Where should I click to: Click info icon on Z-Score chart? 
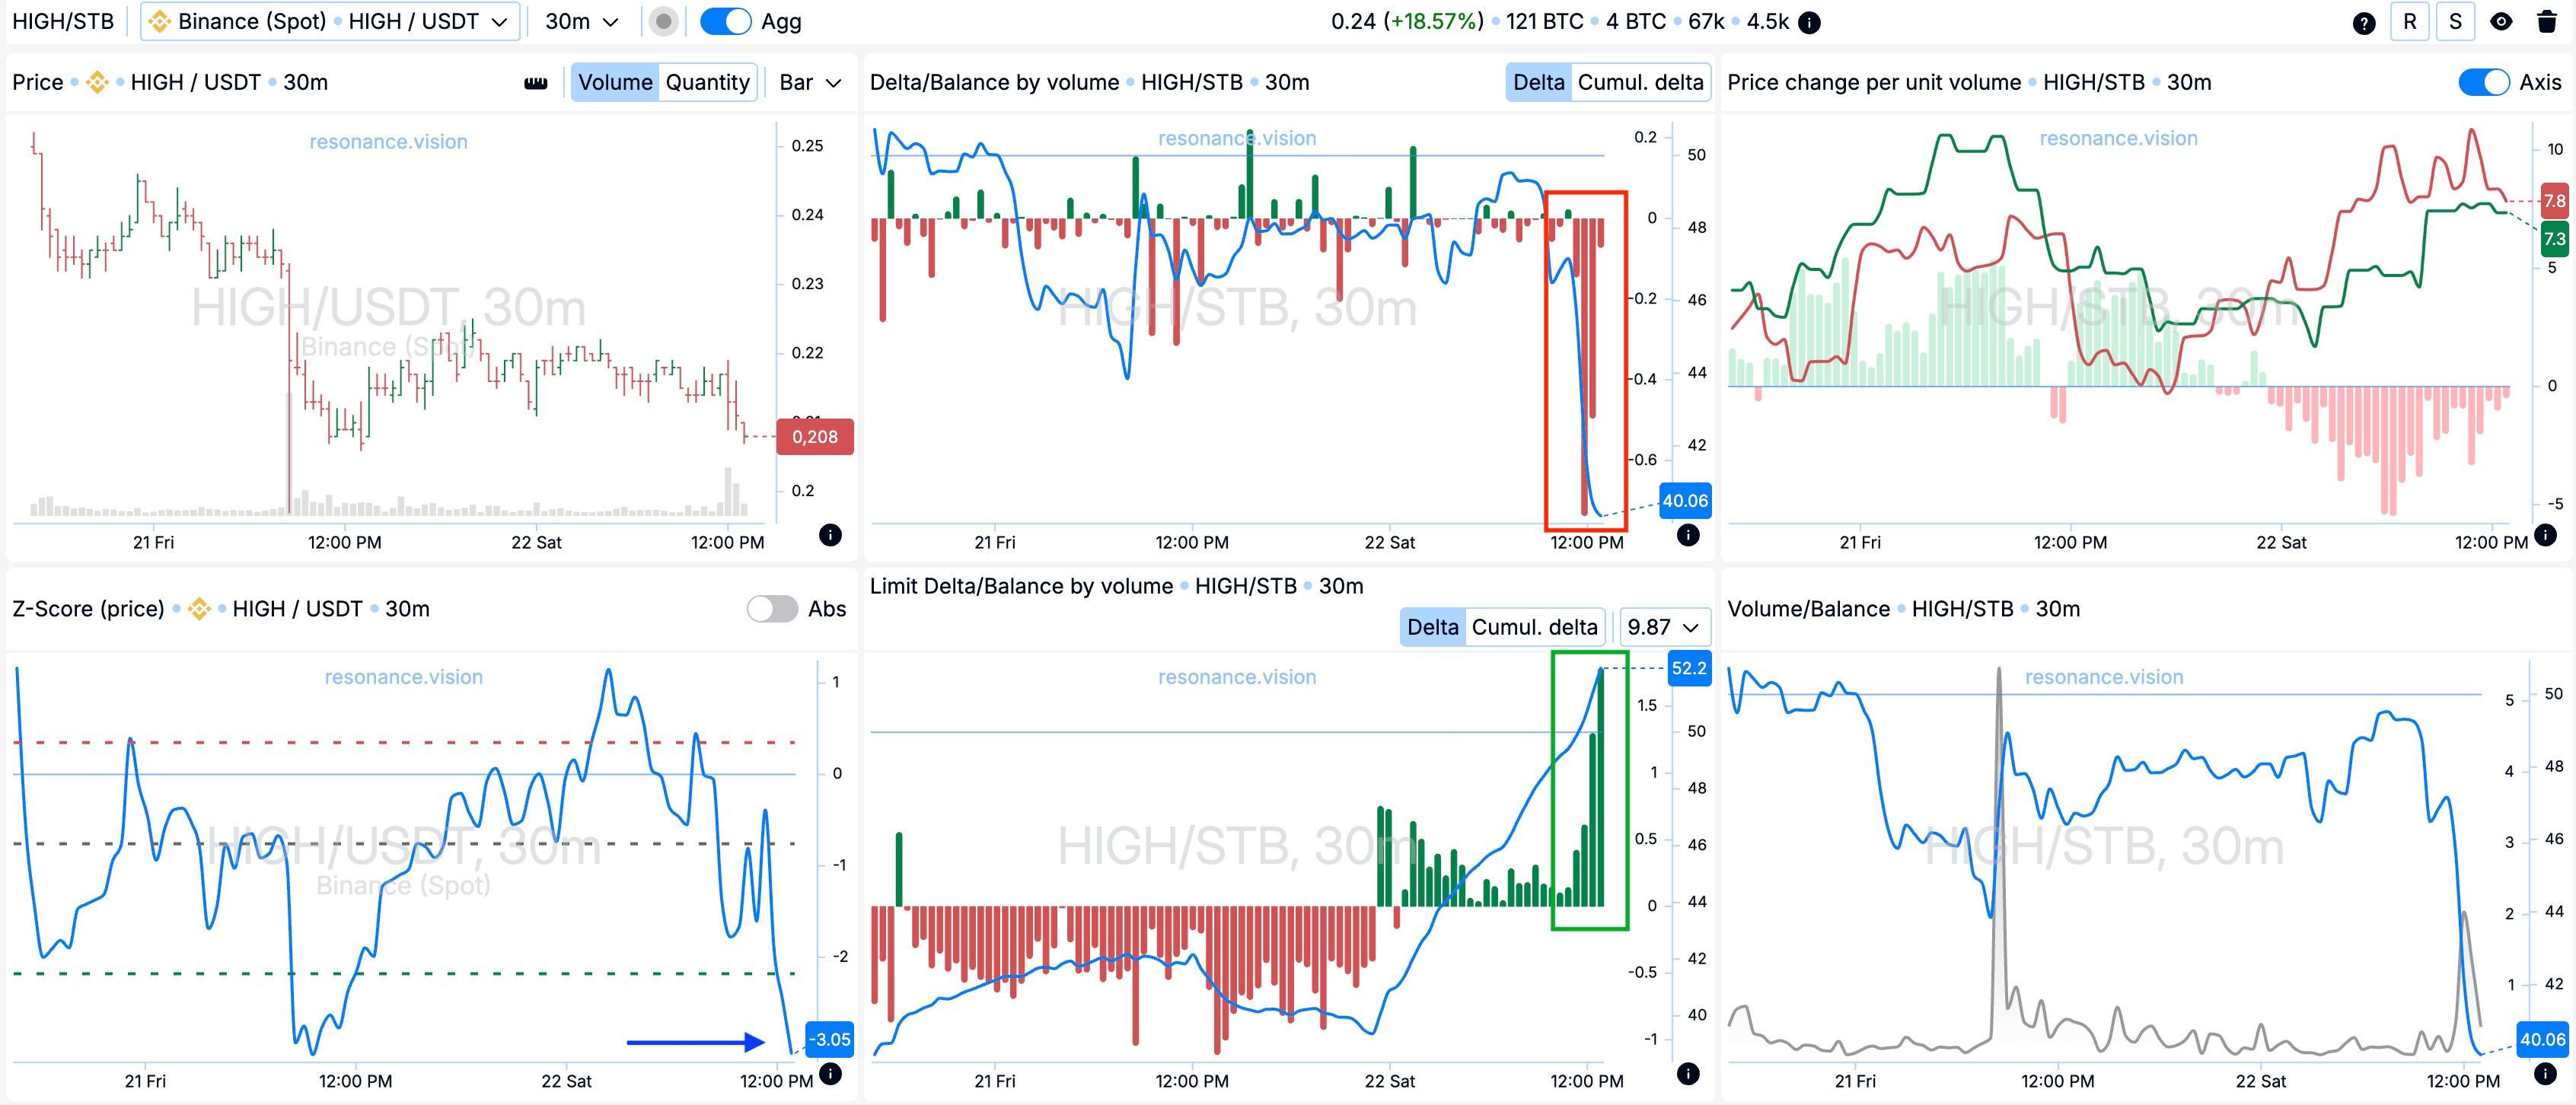[830, 1073]
